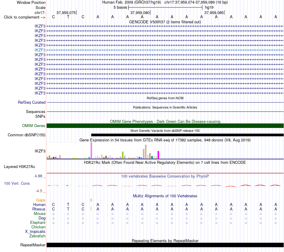The image size is (284, 252).
Task: Click the RepeatMasker track label
Action: point(33,245)
